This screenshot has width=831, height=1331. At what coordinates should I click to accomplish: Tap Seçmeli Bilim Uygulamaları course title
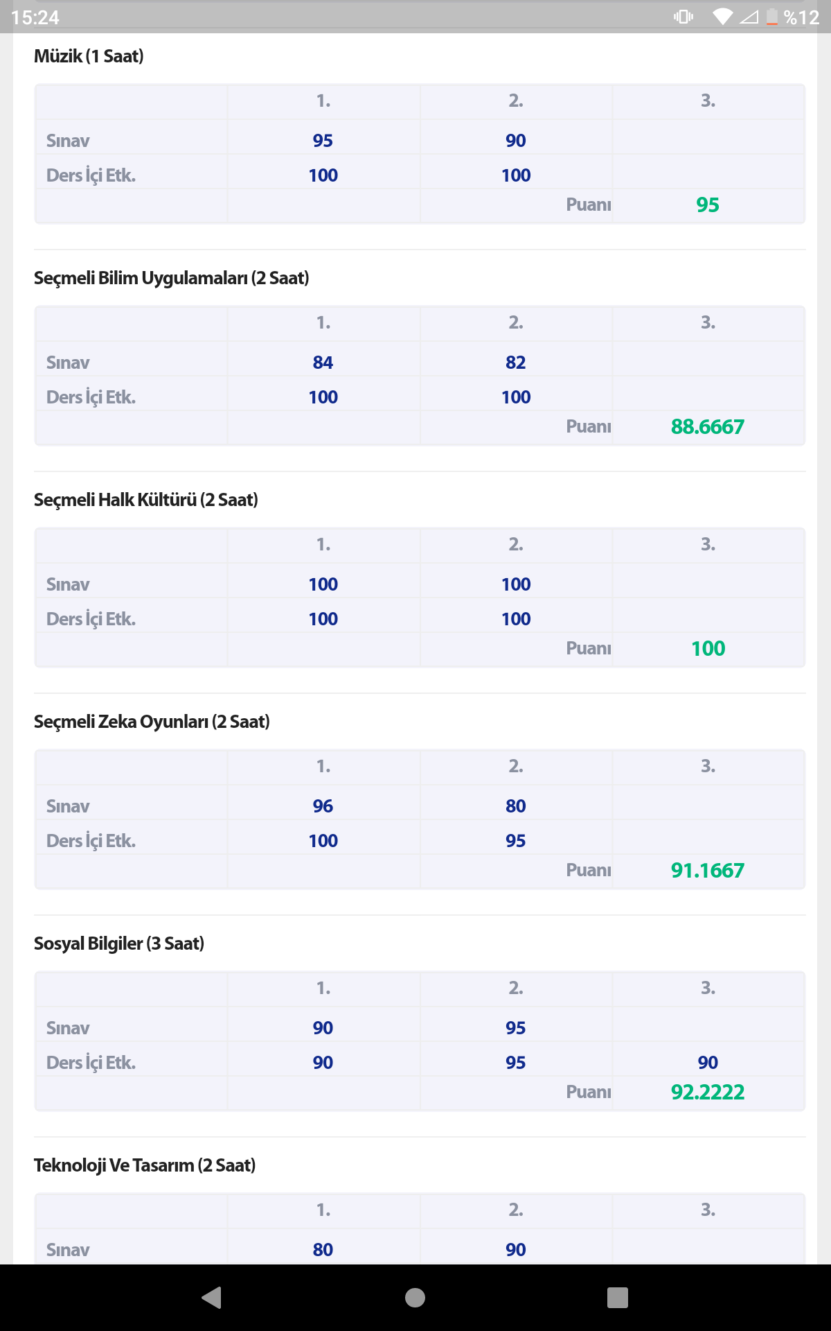click(x=171, y=278)
